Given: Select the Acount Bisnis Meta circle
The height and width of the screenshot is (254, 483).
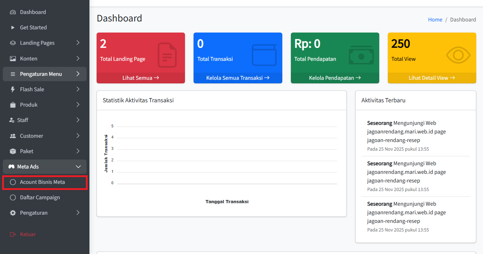Looking at the screenshot, I should coord(13,182).
